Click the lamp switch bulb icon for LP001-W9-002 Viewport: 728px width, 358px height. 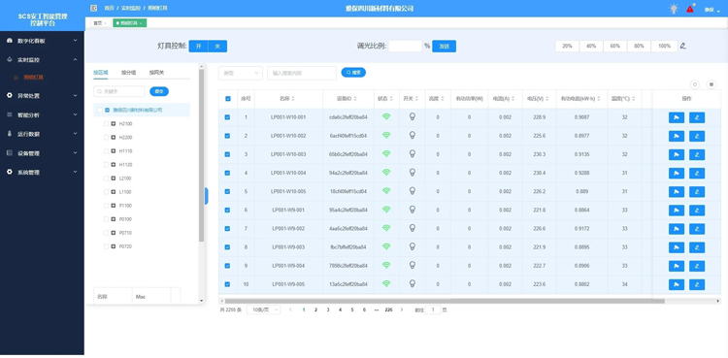[x=412, y=228]
